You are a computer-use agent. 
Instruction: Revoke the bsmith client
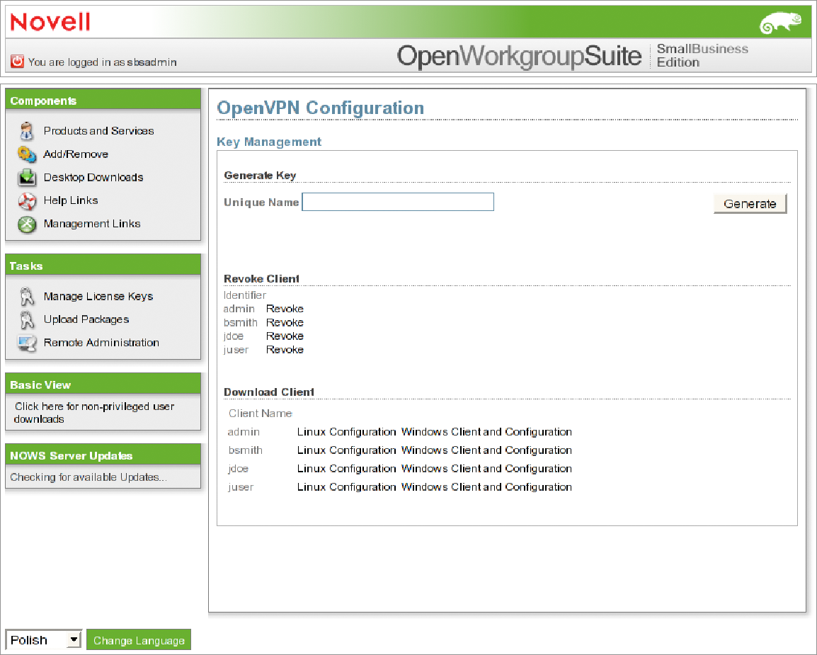coord(285,323)
